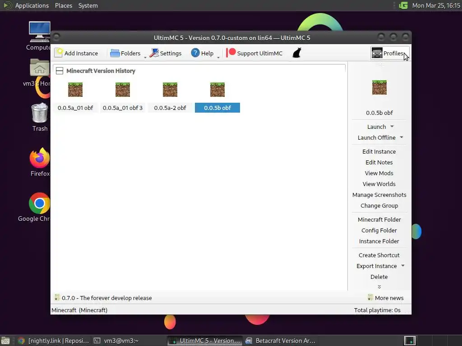462x346 pixels.
Task: Click Manage Screenshots
Action: [x=379, y=195]
